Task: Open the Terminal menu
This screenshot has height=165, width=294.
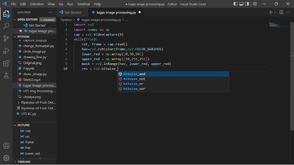Action: (83, 4)
